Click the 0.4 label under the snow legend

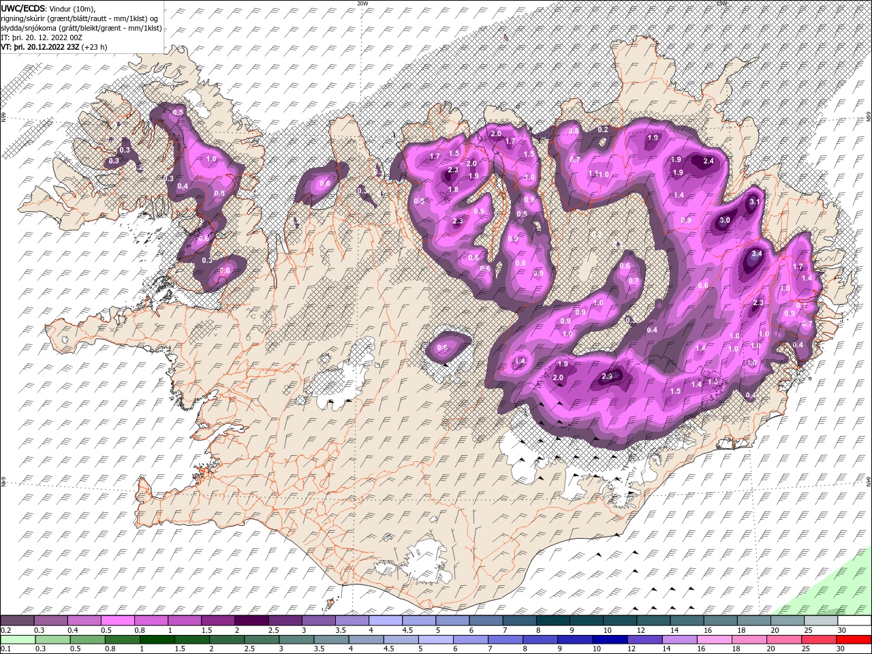pyautogui.click(x=73, y=630)
